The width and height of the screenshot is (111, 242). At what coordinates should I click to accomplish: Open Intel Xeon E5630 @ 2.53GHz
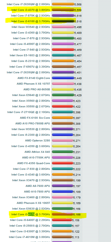click(x=31, y=208)
